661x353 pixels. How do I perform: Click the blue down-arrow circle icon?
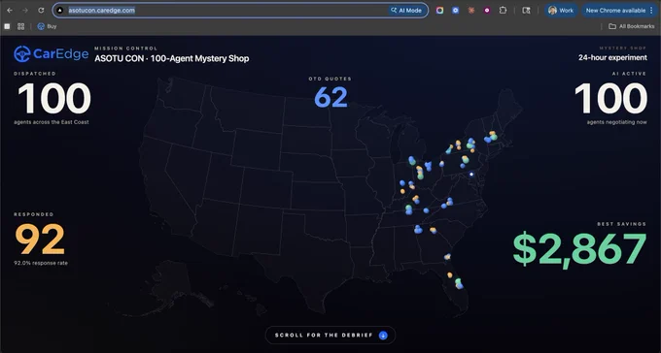[x=383, y=336]
